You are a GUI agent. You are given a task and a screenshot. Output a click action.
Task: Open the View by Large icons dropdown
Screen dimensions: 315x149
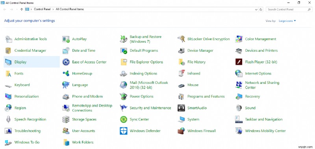pyautogui.click(x=287, y=21)
